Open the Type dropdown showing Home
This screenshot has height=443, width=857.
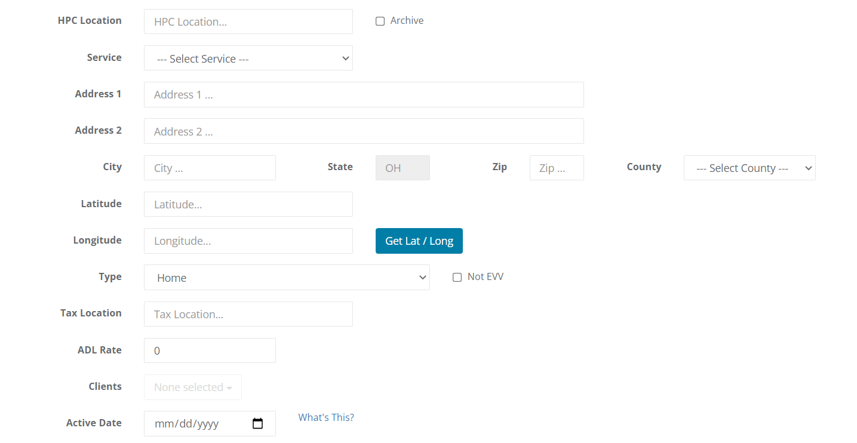click(287, 278)
